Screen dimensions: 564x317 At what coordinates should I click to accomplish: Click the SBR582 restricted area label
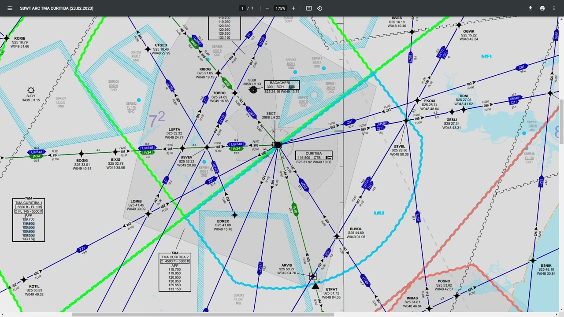tap(131, 107)
